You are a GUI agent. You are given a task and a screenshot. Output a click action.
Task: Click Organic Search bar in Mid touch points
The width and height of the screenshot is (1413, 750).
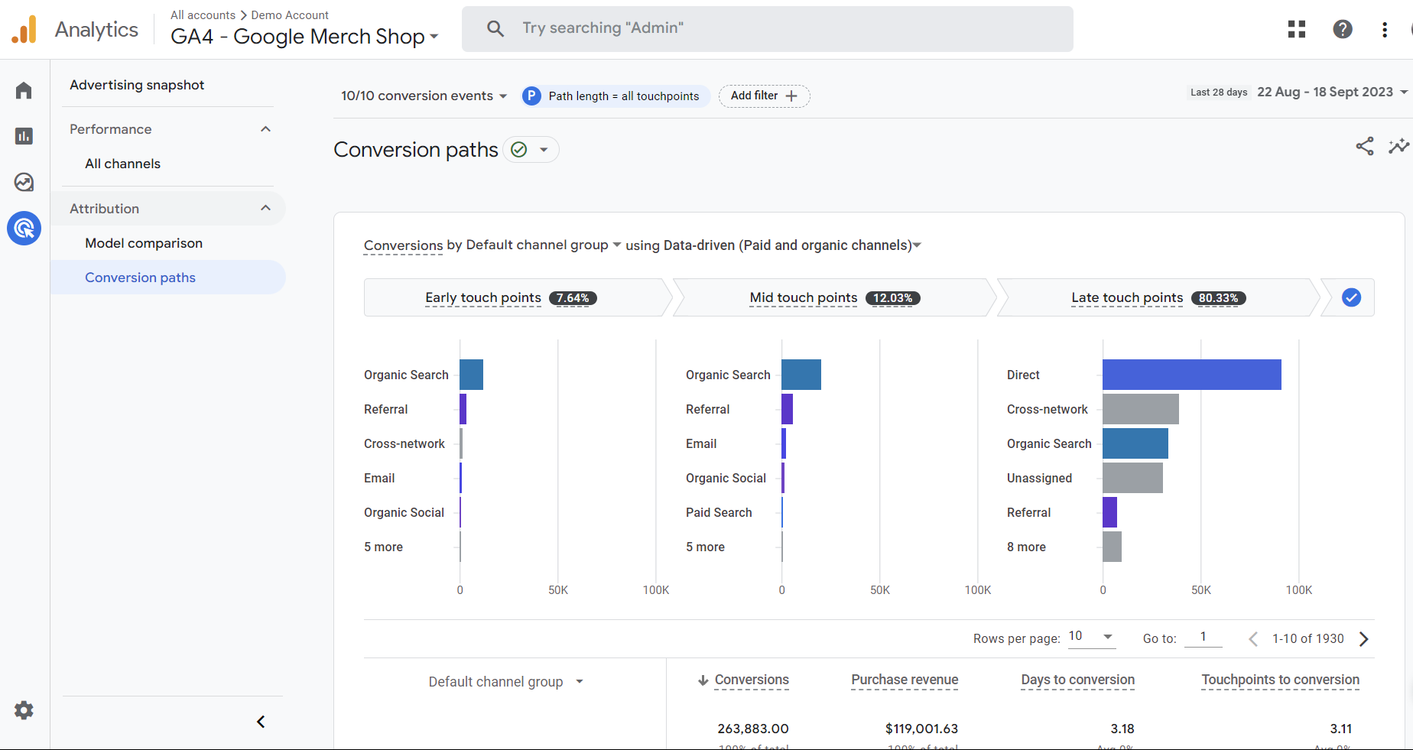tap(801, 375)
